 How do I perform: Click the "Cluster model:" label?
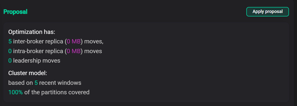28,73
